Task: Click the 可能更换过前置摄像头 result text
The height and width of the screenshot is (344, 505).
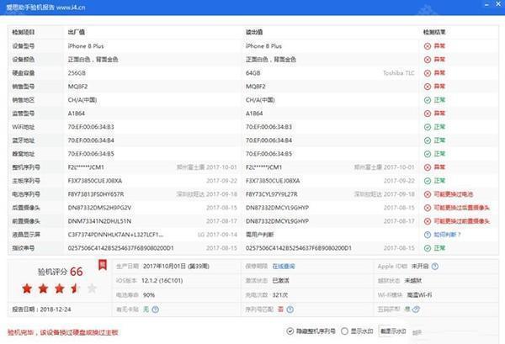Action: tap(461, 221)
